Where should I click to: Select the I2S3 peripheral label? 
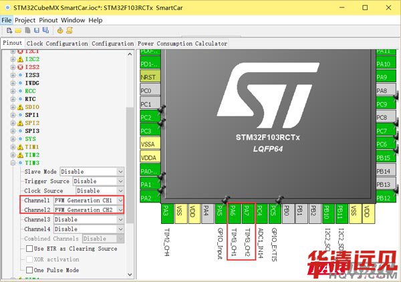point(32,75)
